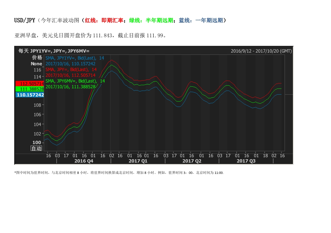331x233 pixels.
Task: Select the red 112.505714 price tag
Action: tap(30, 84)
